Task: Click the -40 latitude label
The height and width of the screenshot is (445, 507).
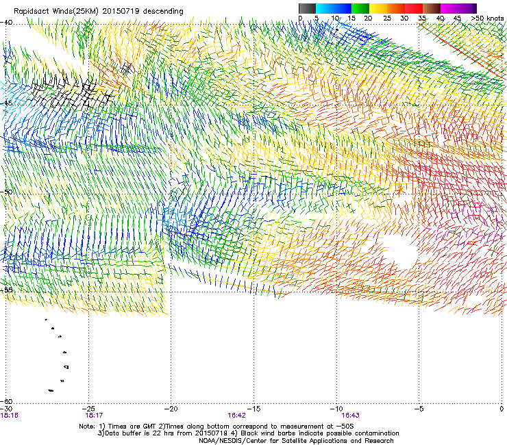Action: [x=6, y=23]
